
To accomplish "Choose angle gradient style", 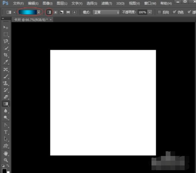I will (x=62, y=12).
